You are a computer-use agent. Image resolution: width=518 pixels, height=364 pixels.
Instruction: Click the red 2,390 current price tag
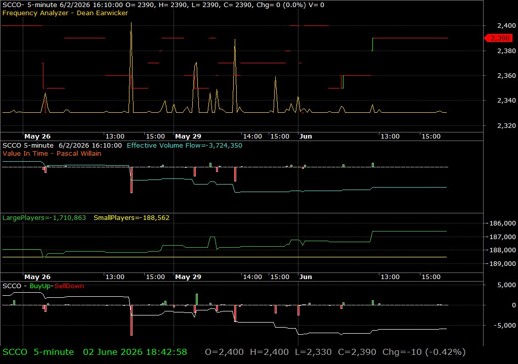click(498, 38)
